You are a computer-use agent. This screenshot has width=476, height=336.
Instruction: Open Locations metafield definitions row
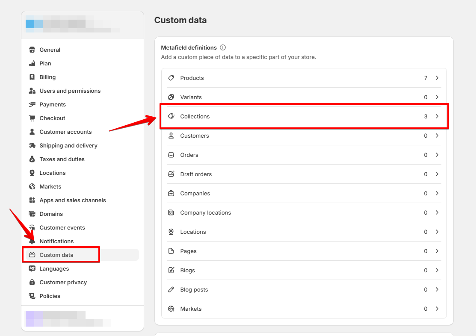click(x=304, y=232)
